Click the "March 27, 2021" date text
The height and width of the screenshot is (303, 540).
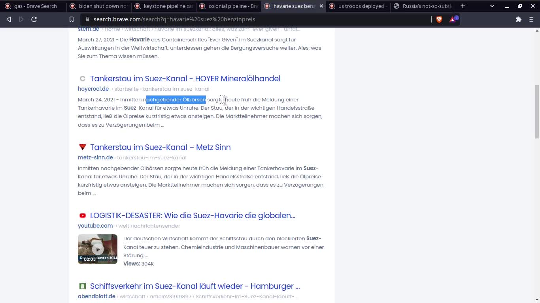point(96,39)
